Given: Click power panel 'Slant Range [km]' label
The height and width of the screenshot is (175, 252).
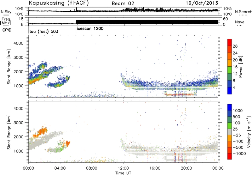Looking at the screenshot, I should tap(9, 67).
